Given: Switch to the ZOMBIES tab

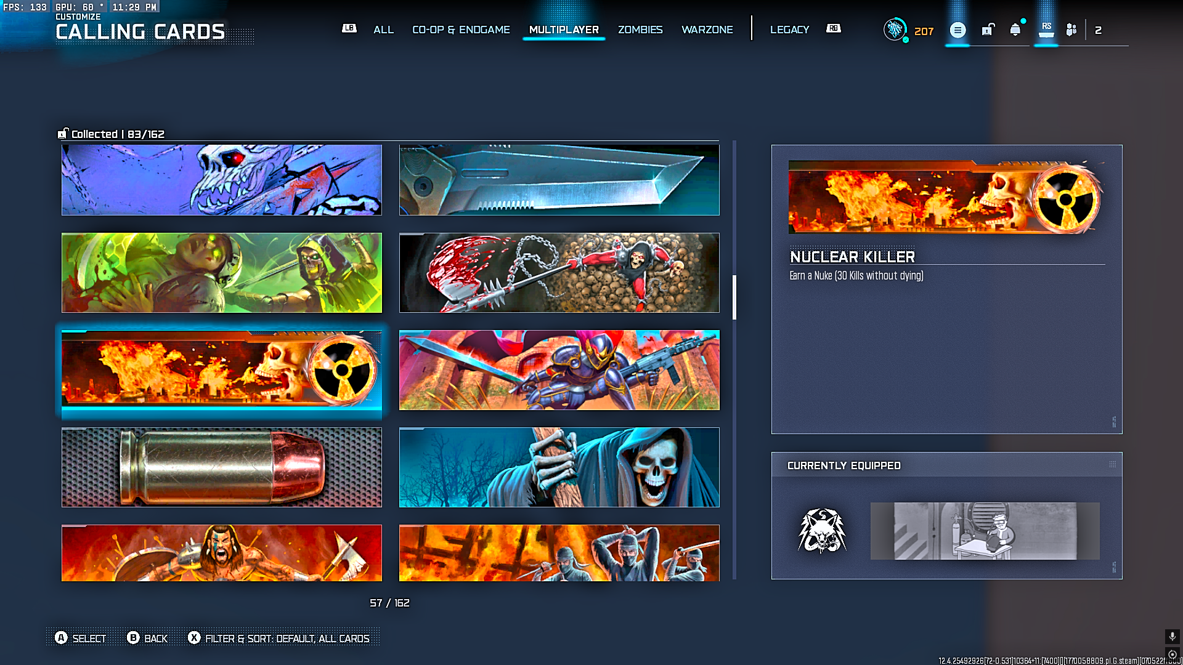Looking at the screenshot, I should click(x=640, y=30).
